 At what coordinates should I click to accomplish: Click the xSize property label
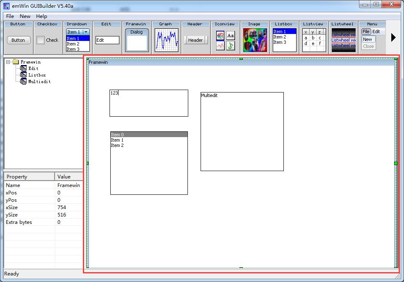tap(11, 207)
